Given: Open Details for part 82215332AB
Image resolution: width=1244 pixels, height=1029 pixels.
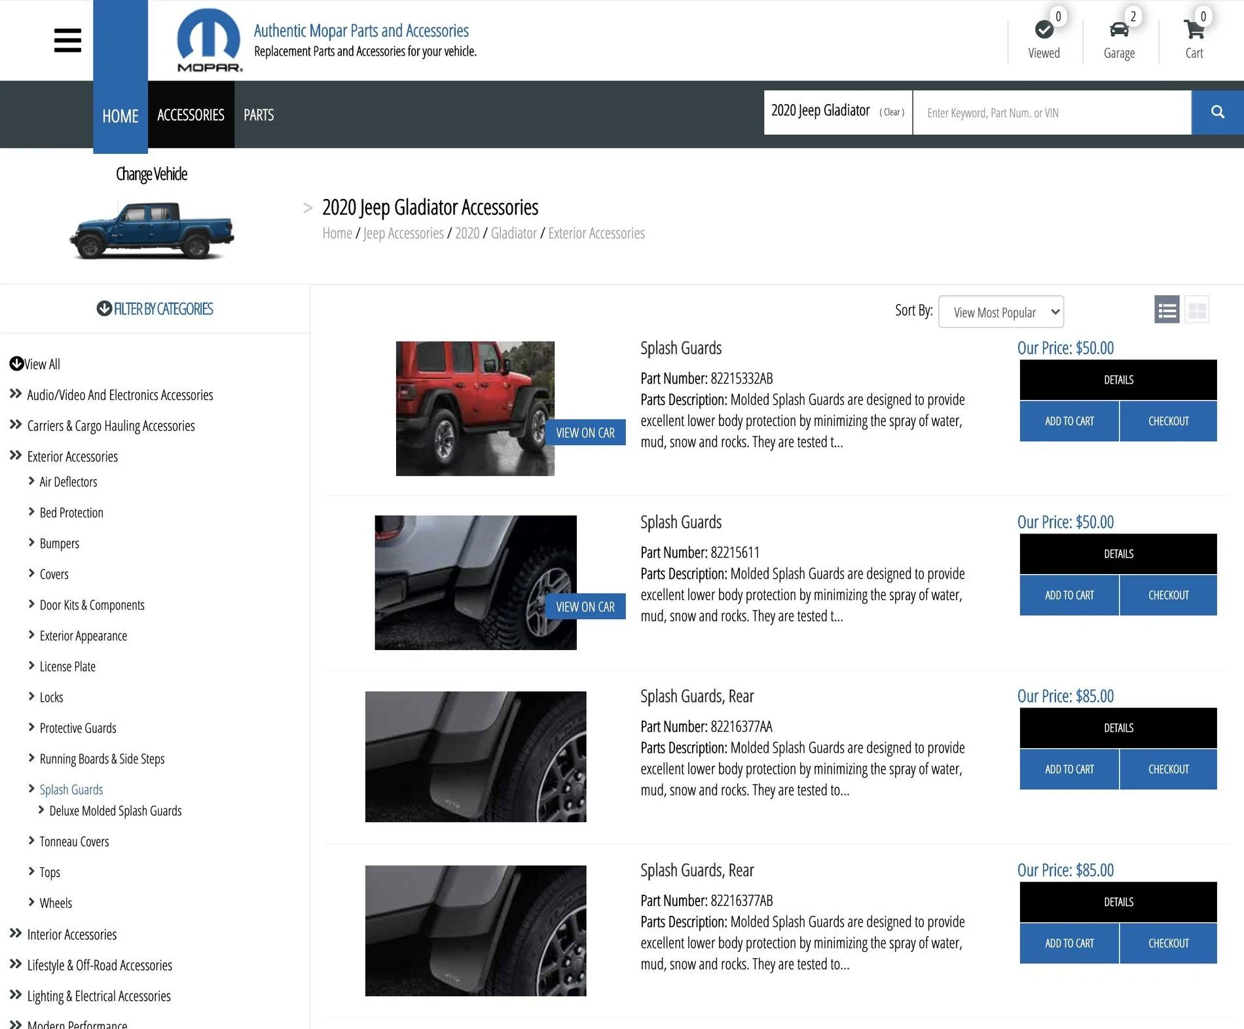Looking at the screenshot, I should pyautogui.click(x=1118, y=380).
